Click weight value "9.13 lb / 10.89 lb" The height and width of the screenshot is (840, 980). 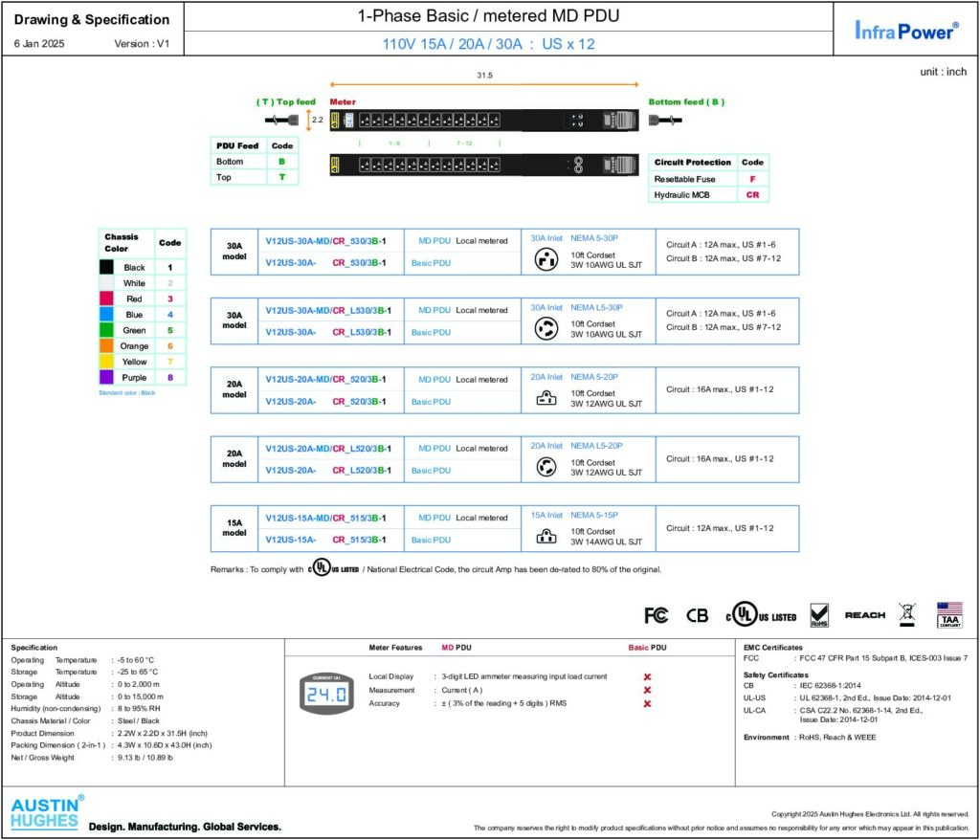point(145,758)
